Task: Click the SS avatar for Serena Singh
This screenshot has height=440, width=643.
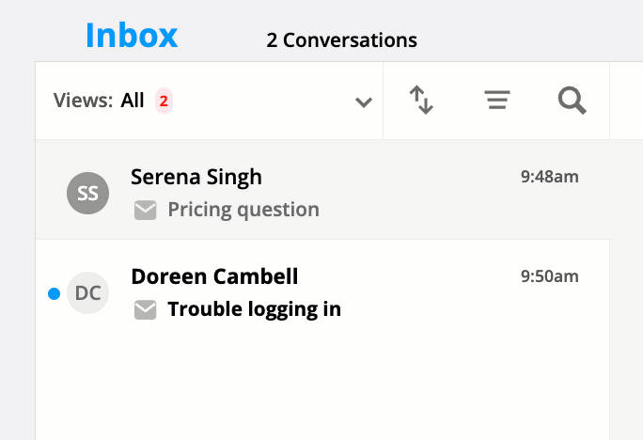Action: pos(87,193)
